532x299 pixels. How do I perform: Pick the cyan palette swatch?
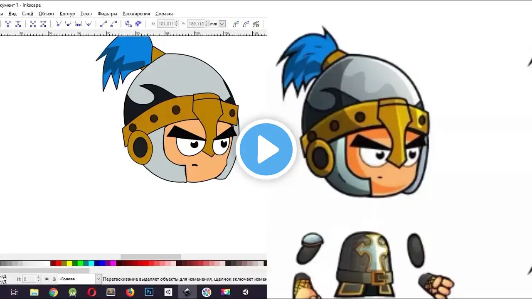[x=91, y=263]
